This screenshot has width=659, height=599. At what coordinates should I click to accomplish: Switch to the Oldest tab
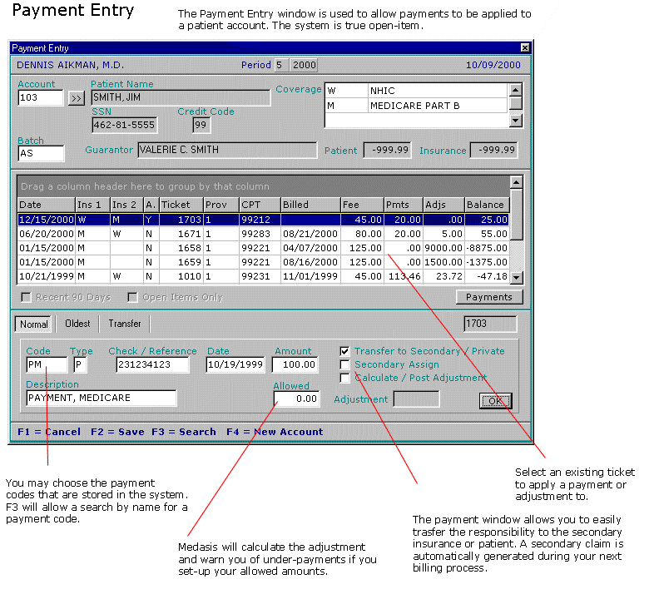pyautogui.click(x=77, y=324)
